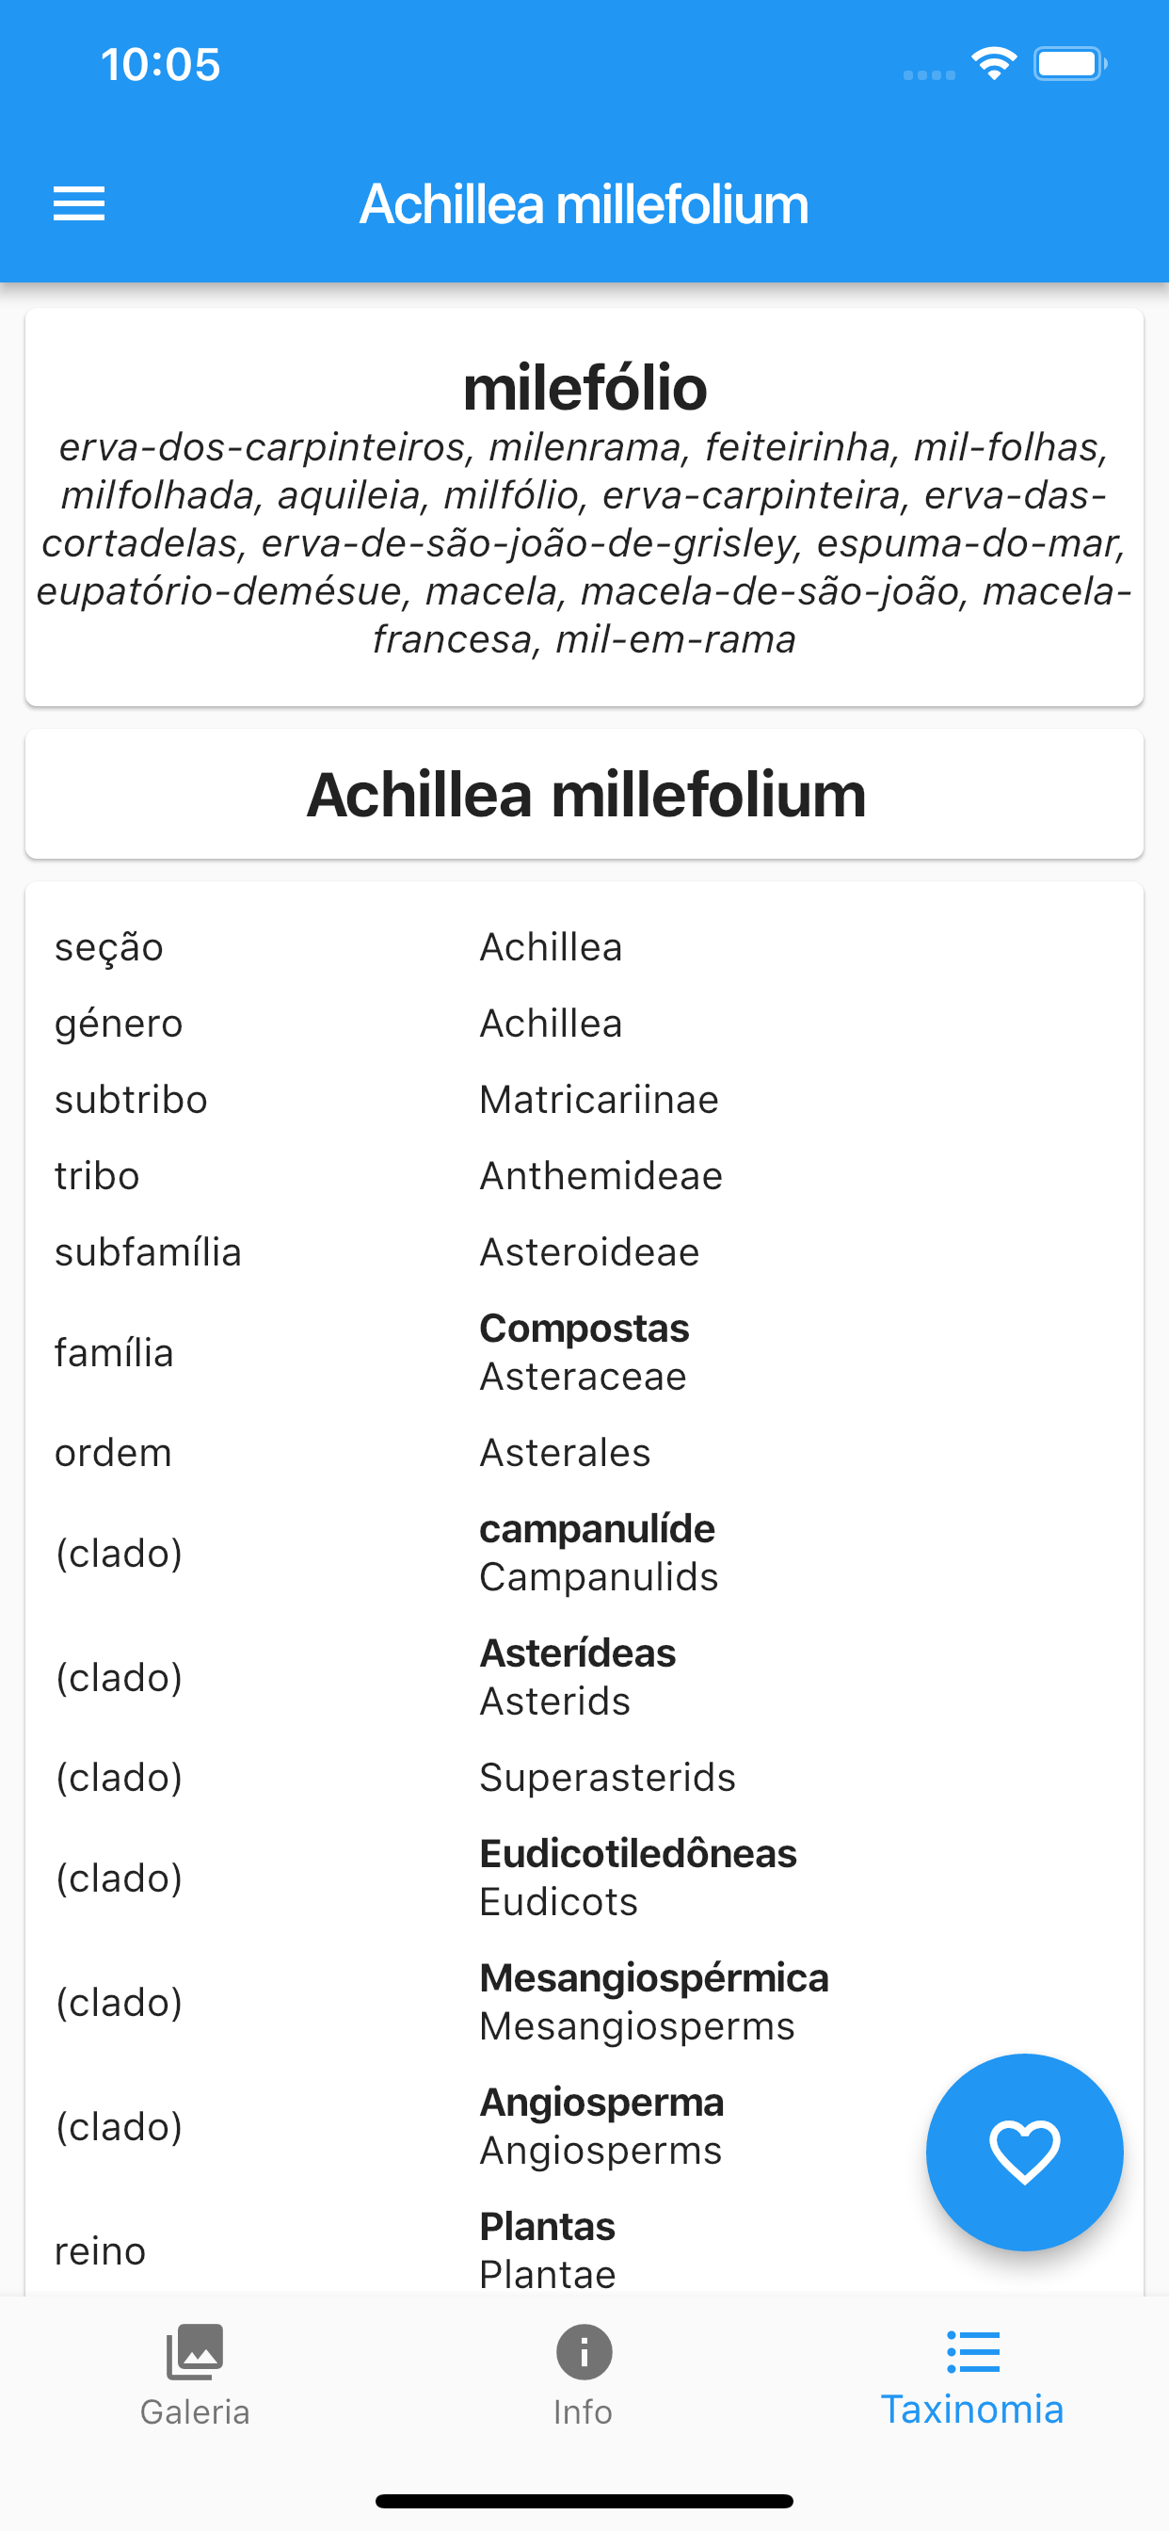This screenshot has width=1169, height=2531.
Task: Tap the Achillea millefolium scientific name card
Action: [584, 794]
